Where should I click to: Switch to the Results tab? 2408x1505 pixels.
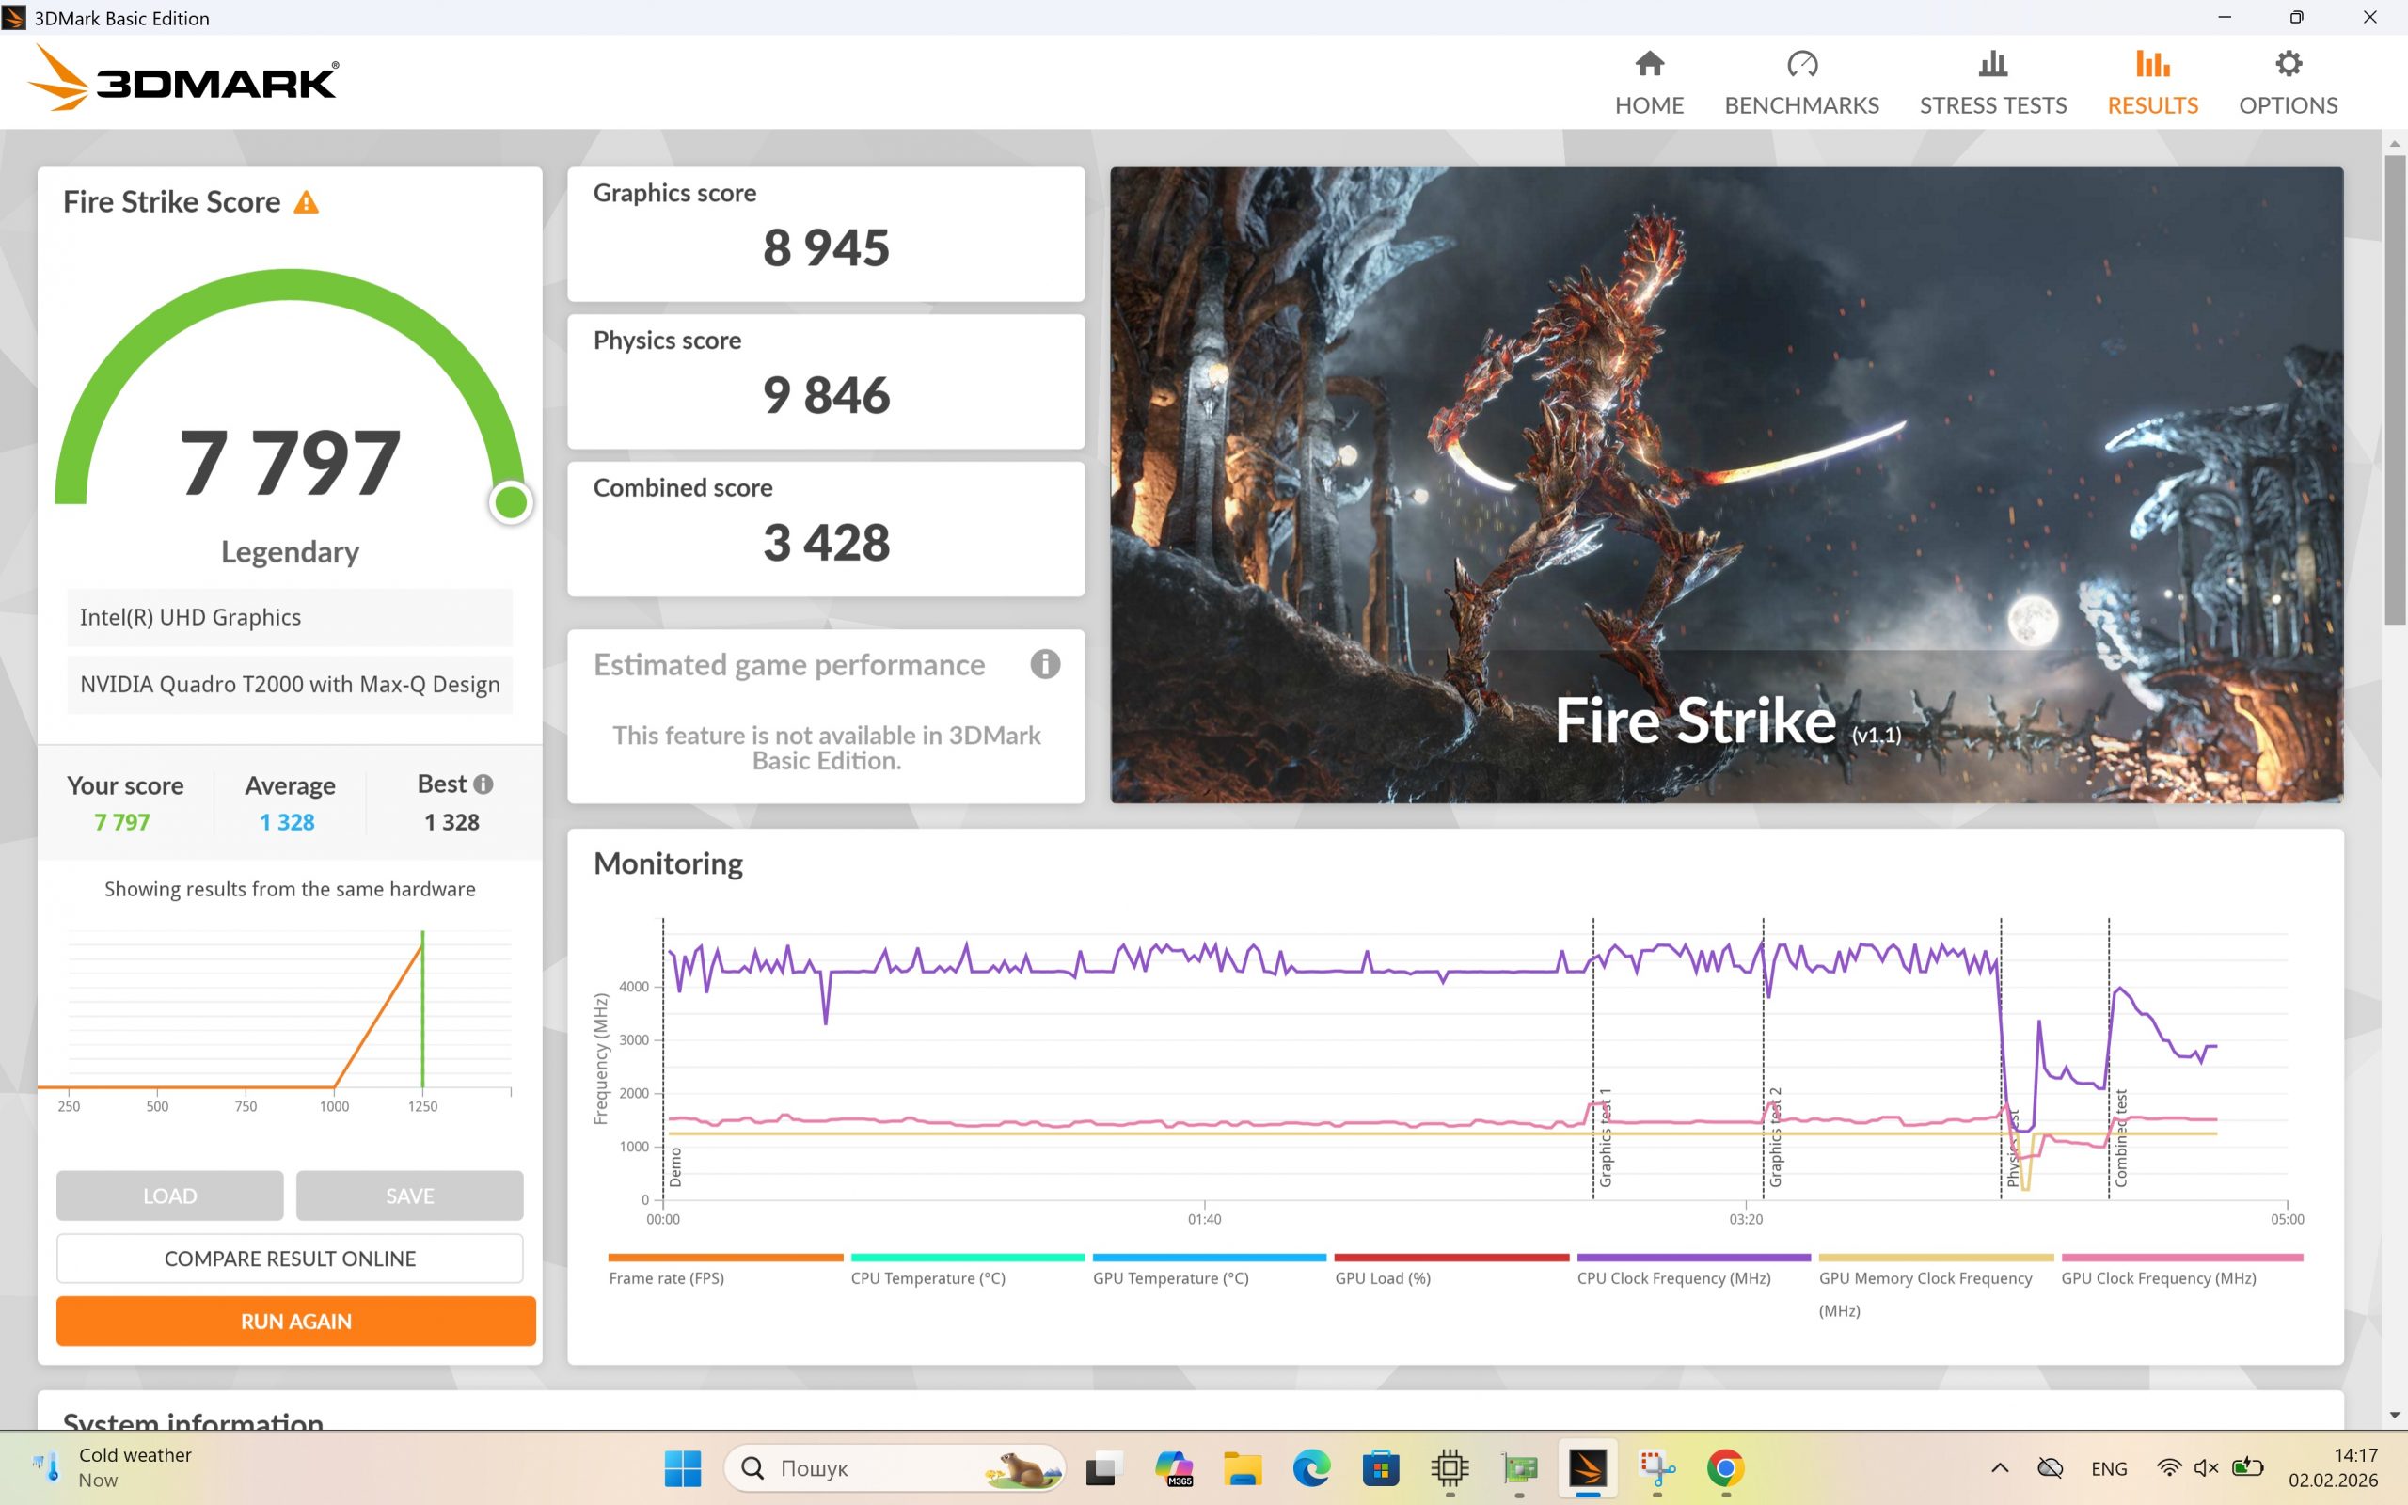2152,83
